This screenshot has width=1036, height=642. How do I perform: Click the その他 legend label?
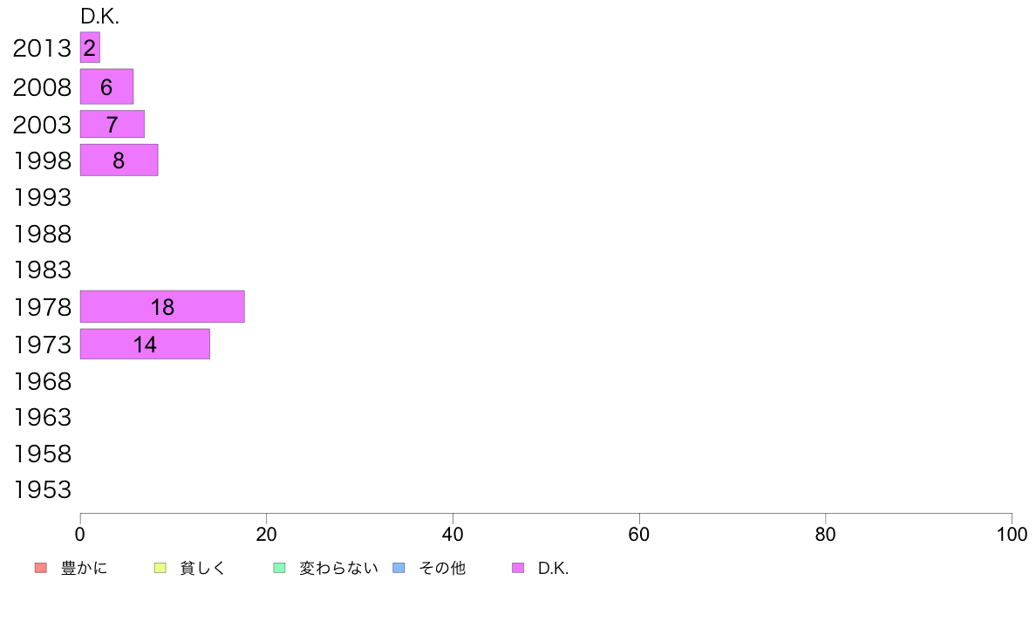[442, 568]
